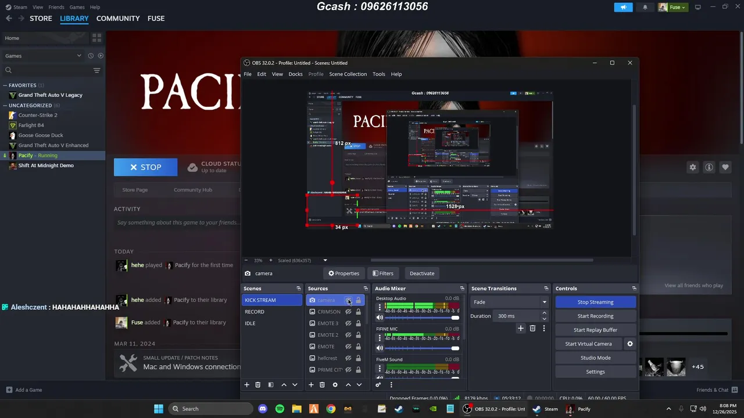This screenshot has width=744, height=418.
Task: Decrease transition duration with down arrow
Action: (544, 319)
